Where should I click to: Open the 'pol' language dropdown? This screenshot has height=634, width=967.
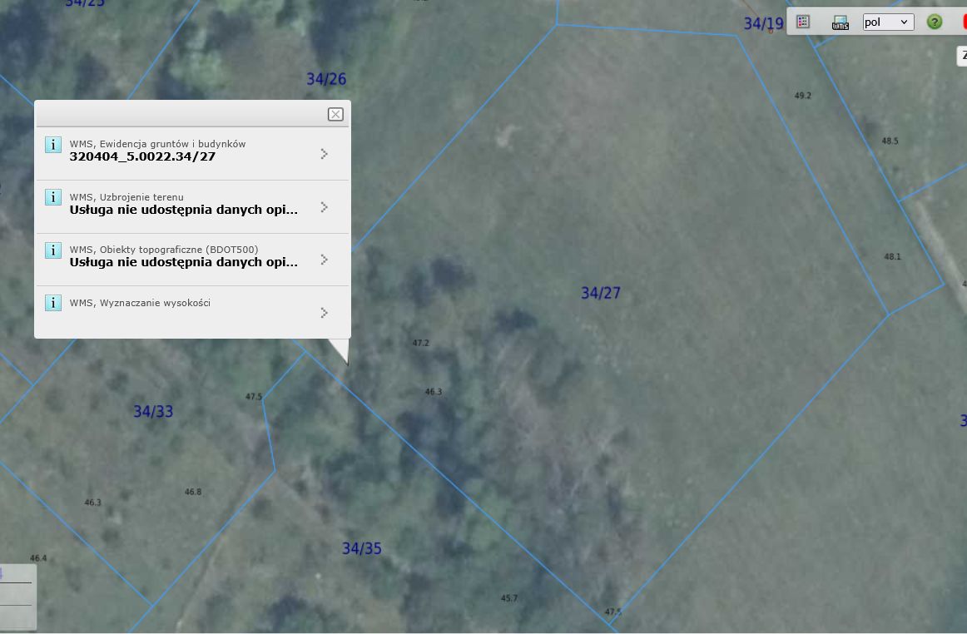pyautogui.click(x=888, y=22)
